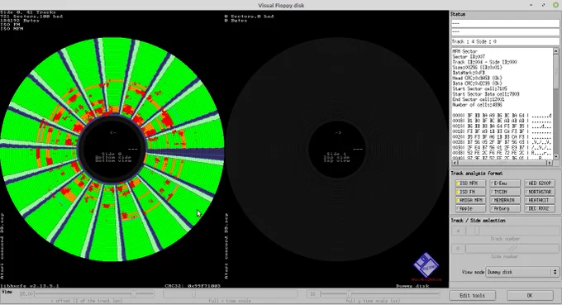
Task: Click the CRC32 value text
Action: point(193,286)
